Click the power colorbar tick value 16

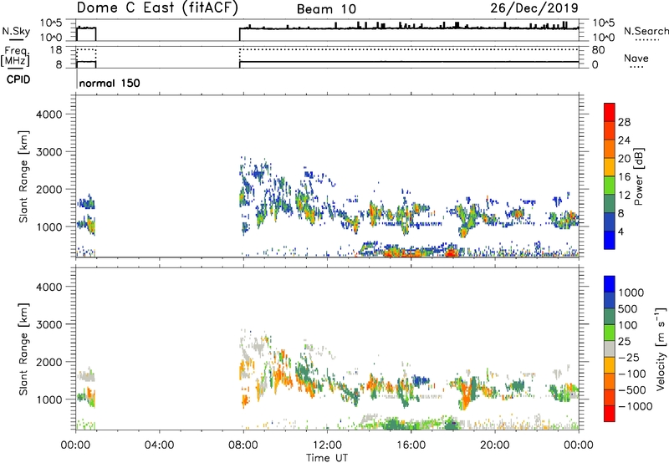pyautogui.click(x=624, y=177)
